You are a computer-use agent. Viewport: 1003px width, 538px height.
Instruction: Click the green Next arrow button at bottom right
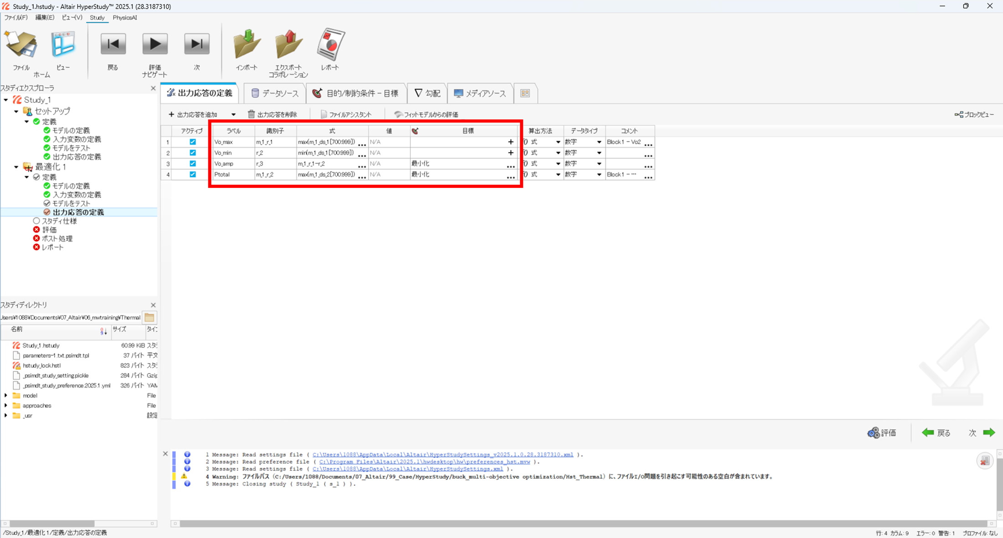point(988,433)
